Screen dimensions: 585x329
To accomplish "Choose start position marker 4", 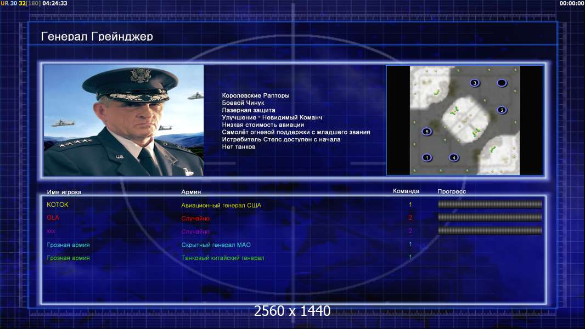I will pos(454,157).
